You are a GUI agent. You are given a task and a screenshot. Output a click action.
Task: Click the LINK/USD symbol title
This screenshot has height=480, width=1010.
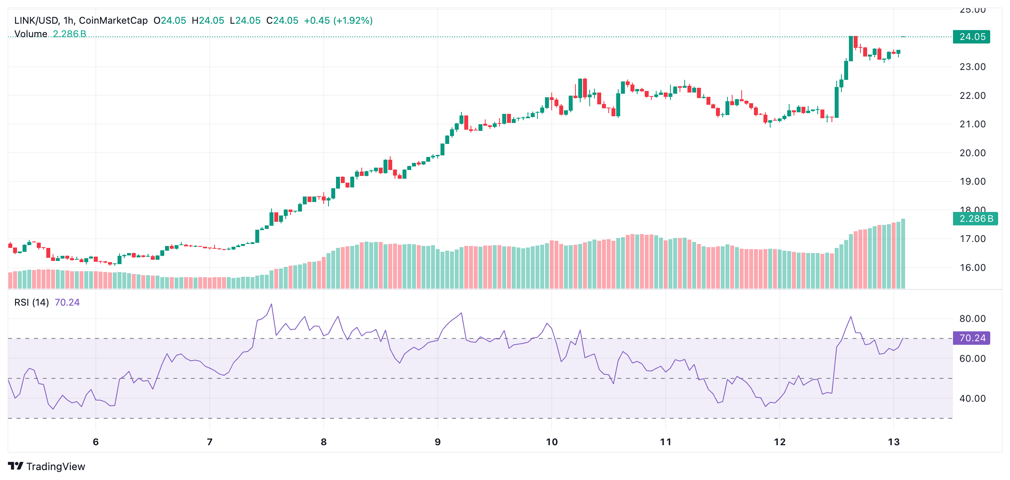point(36,21)
